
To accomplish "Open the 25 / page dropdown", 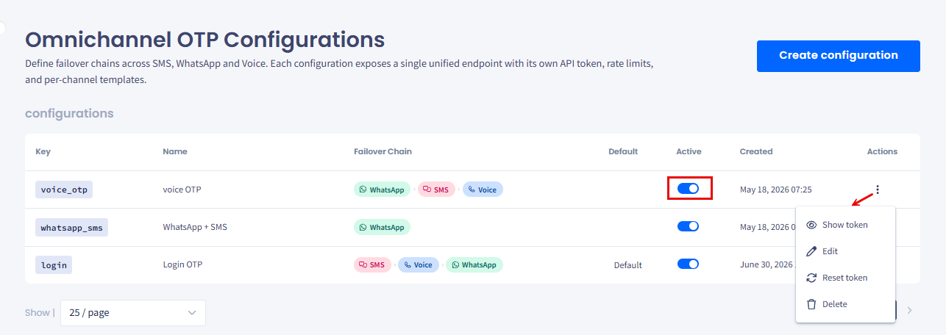I will click(133, 312).
